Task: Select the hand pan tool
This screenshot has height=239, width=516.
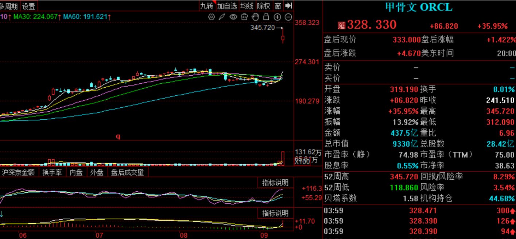Action: 255,17
